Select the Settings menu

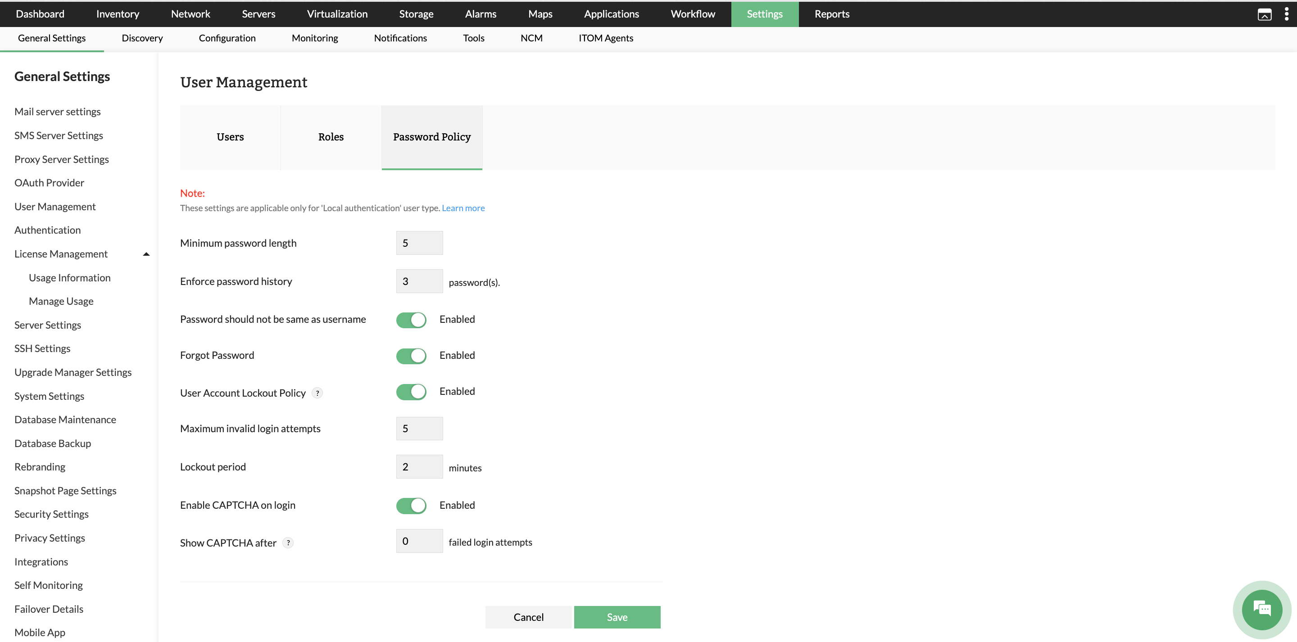764,14
